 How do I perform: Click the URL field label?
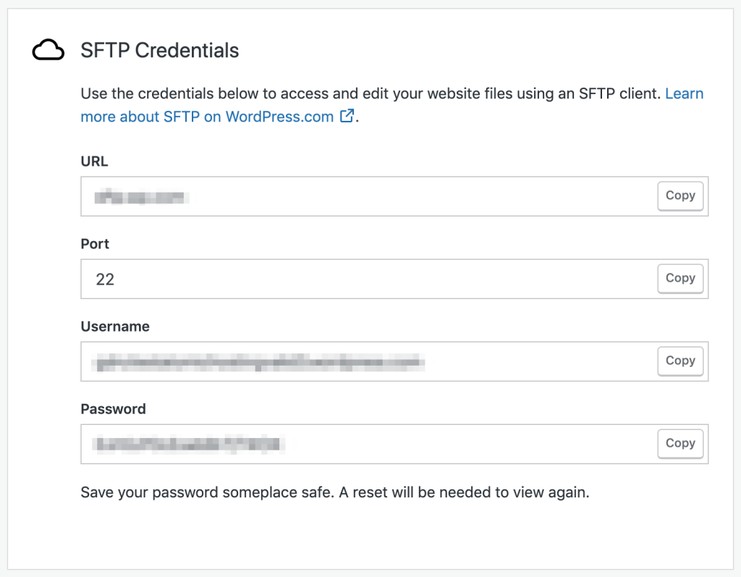(x=95, y=161)
